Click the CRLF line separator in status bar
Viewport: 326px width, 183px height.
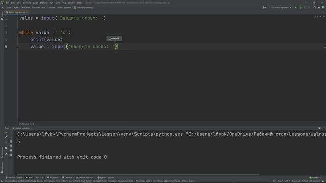pos(280,181)
